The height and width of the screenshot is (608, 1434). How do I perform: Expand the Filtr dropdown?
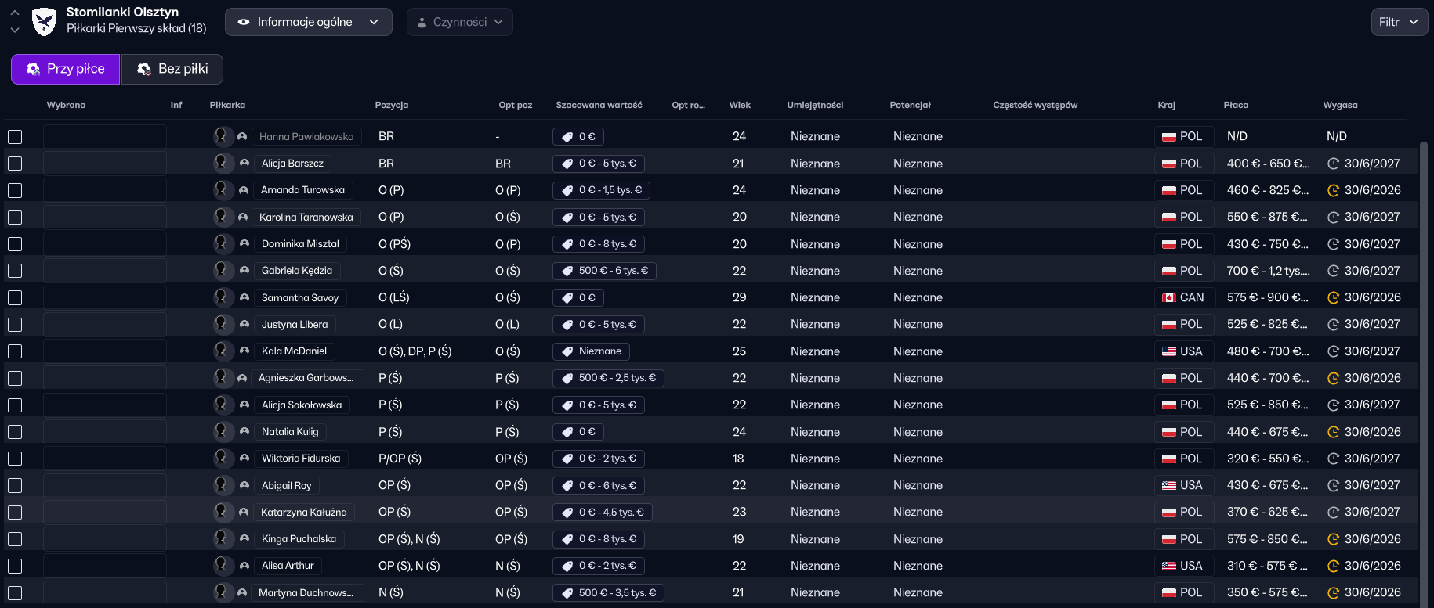tap(1399, 22)
